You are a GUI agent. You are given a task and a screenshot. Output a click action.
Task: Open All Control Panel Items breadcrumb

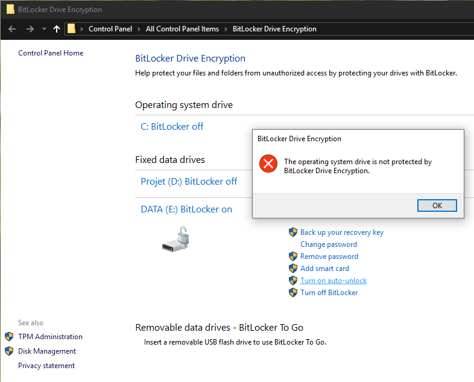tap(182, 29)
